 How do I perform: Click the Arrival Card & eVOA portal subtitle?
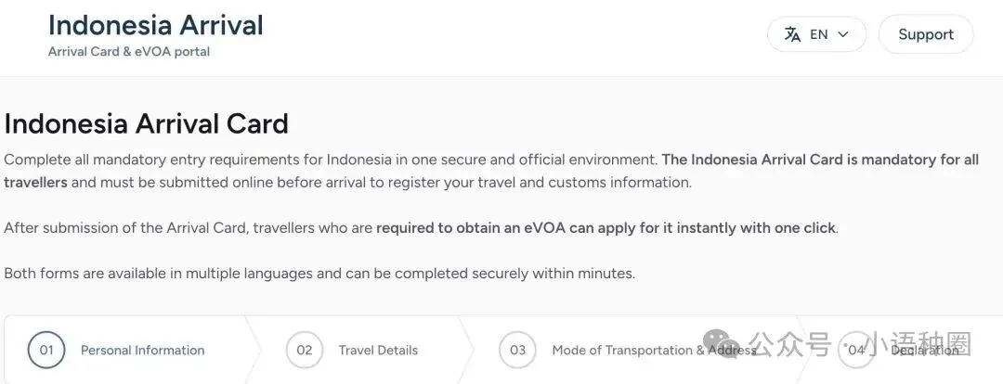[128, 52]
